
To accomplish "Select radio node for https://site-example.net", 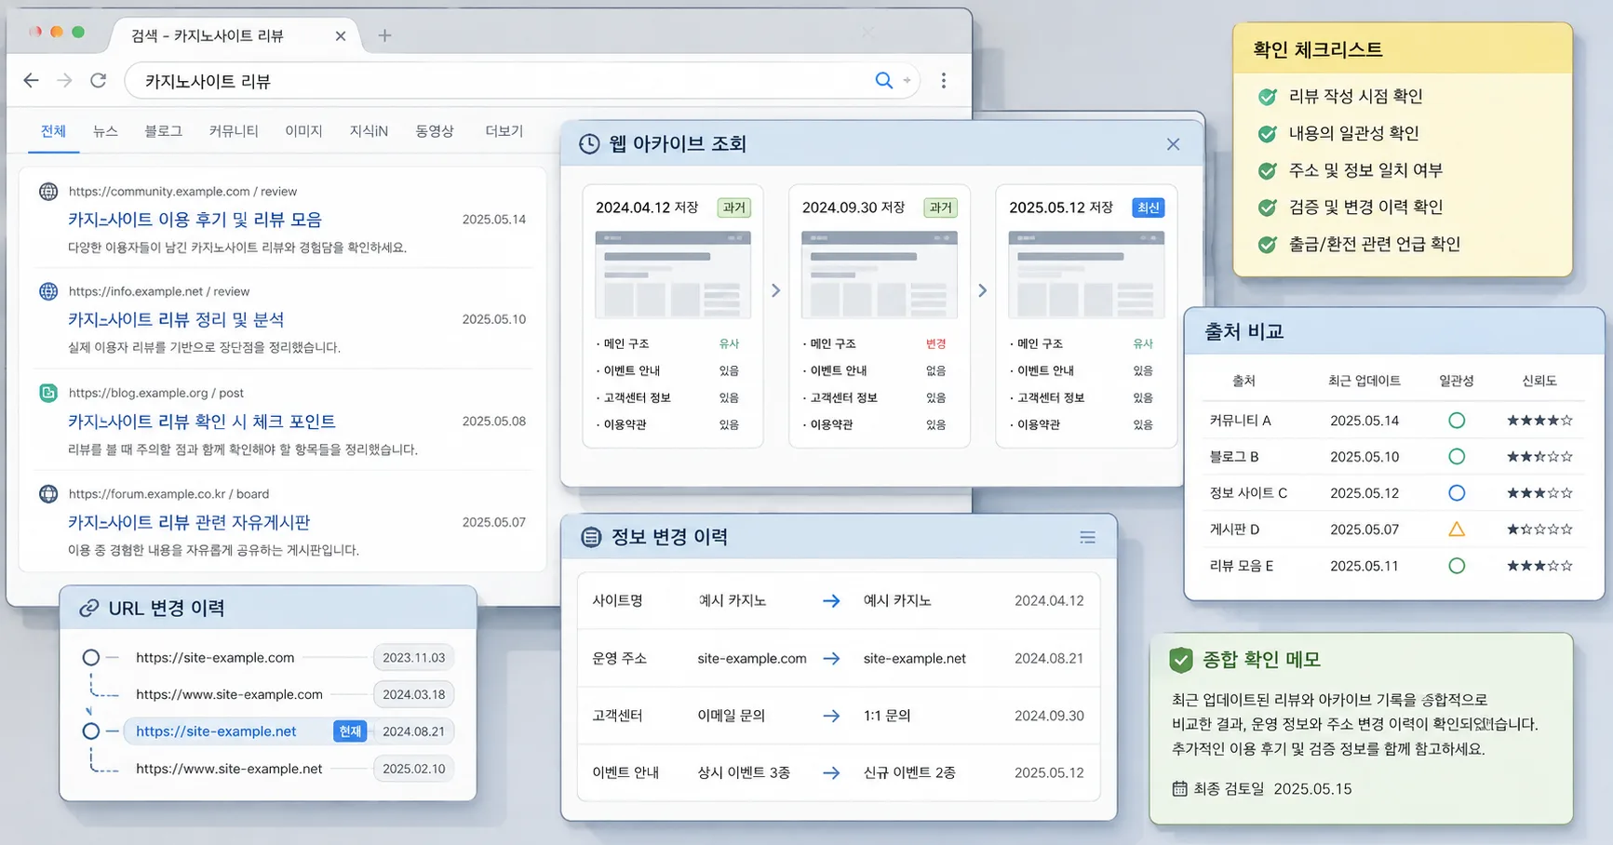I will coord(90,731).
